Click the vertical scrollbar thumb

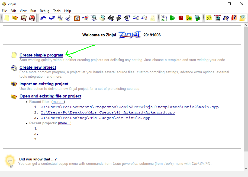(246, 89)
